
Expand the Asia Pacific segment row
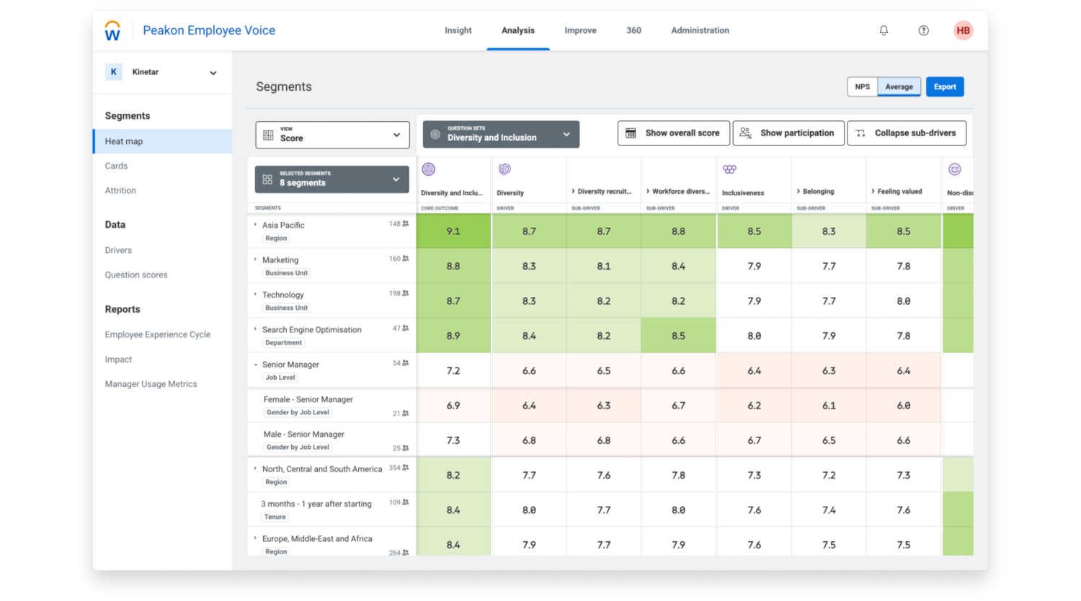[255, 225]
